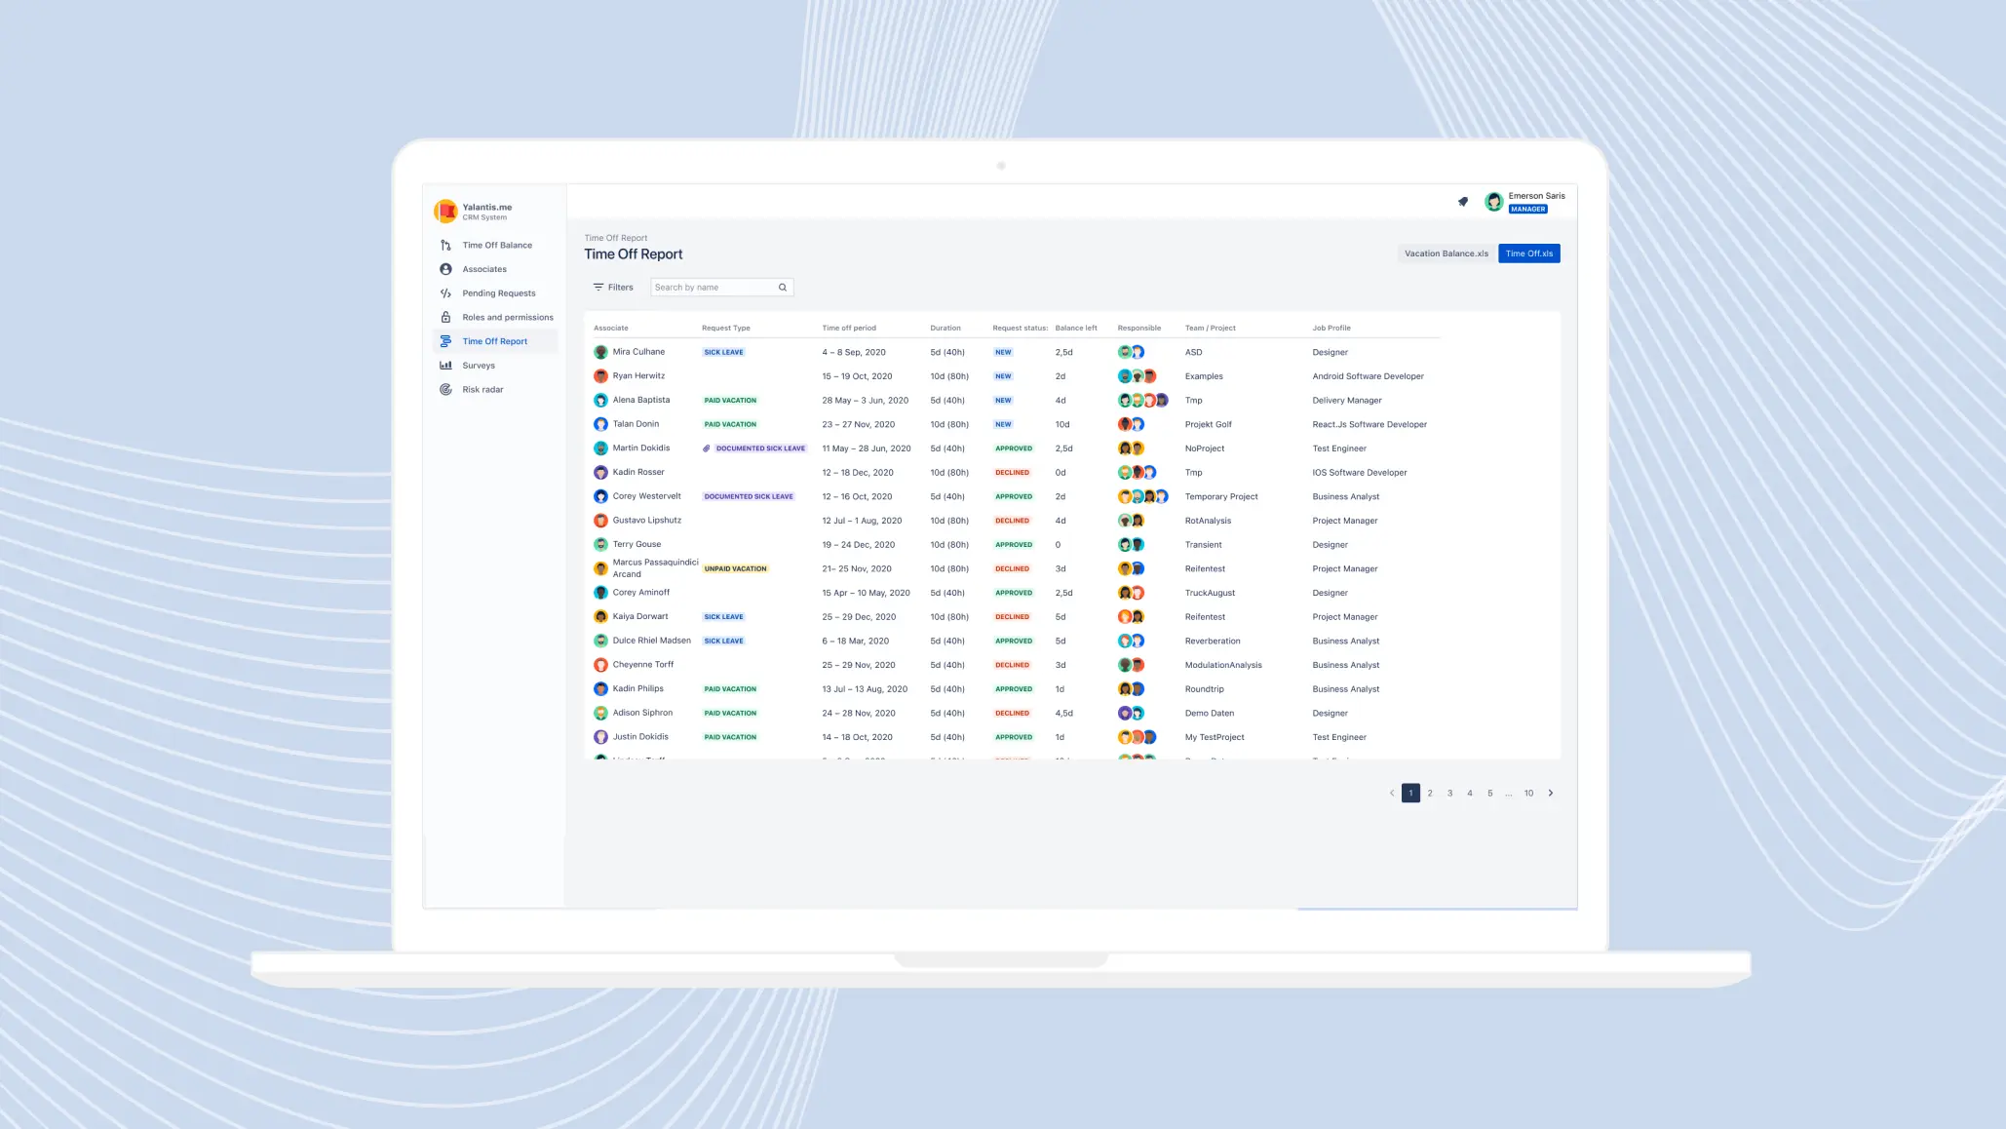Screen dimensions: 2006x1129
Task: Click the Associates person icon
Action: [x=445, y=269]
